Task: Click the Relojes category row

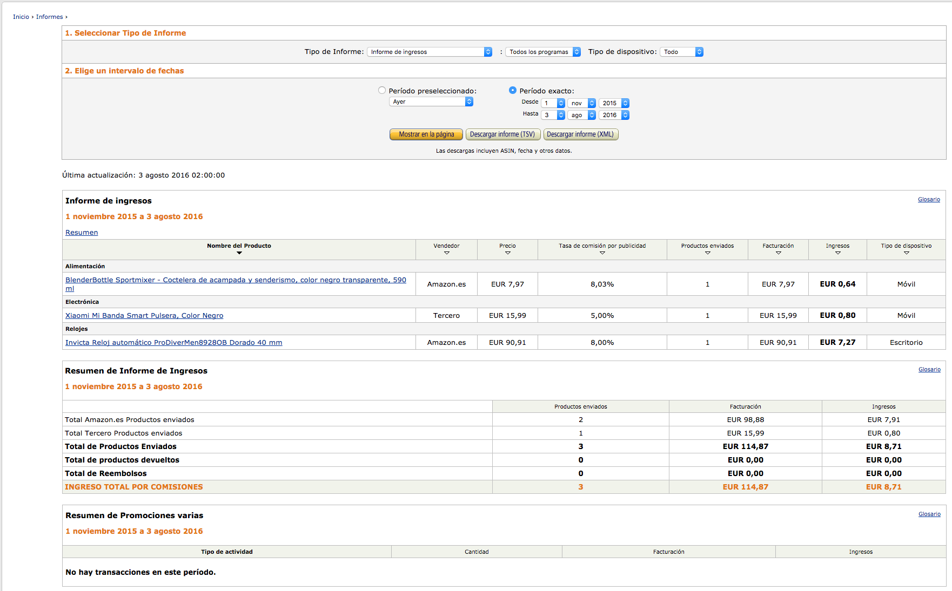Action: pyautogui.click(x=504, y=329)
